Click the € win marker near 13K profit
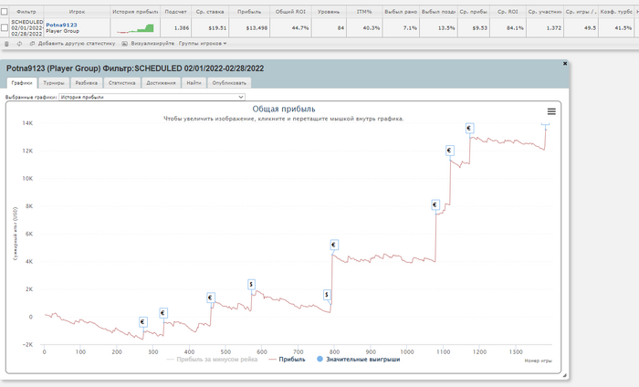The image size is (639, 387). tap(469, 129)
